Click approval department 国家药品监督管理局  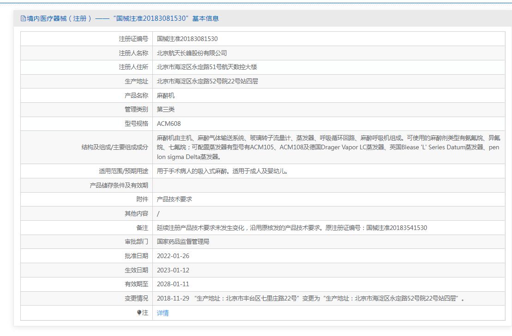(x=183, y=242)
